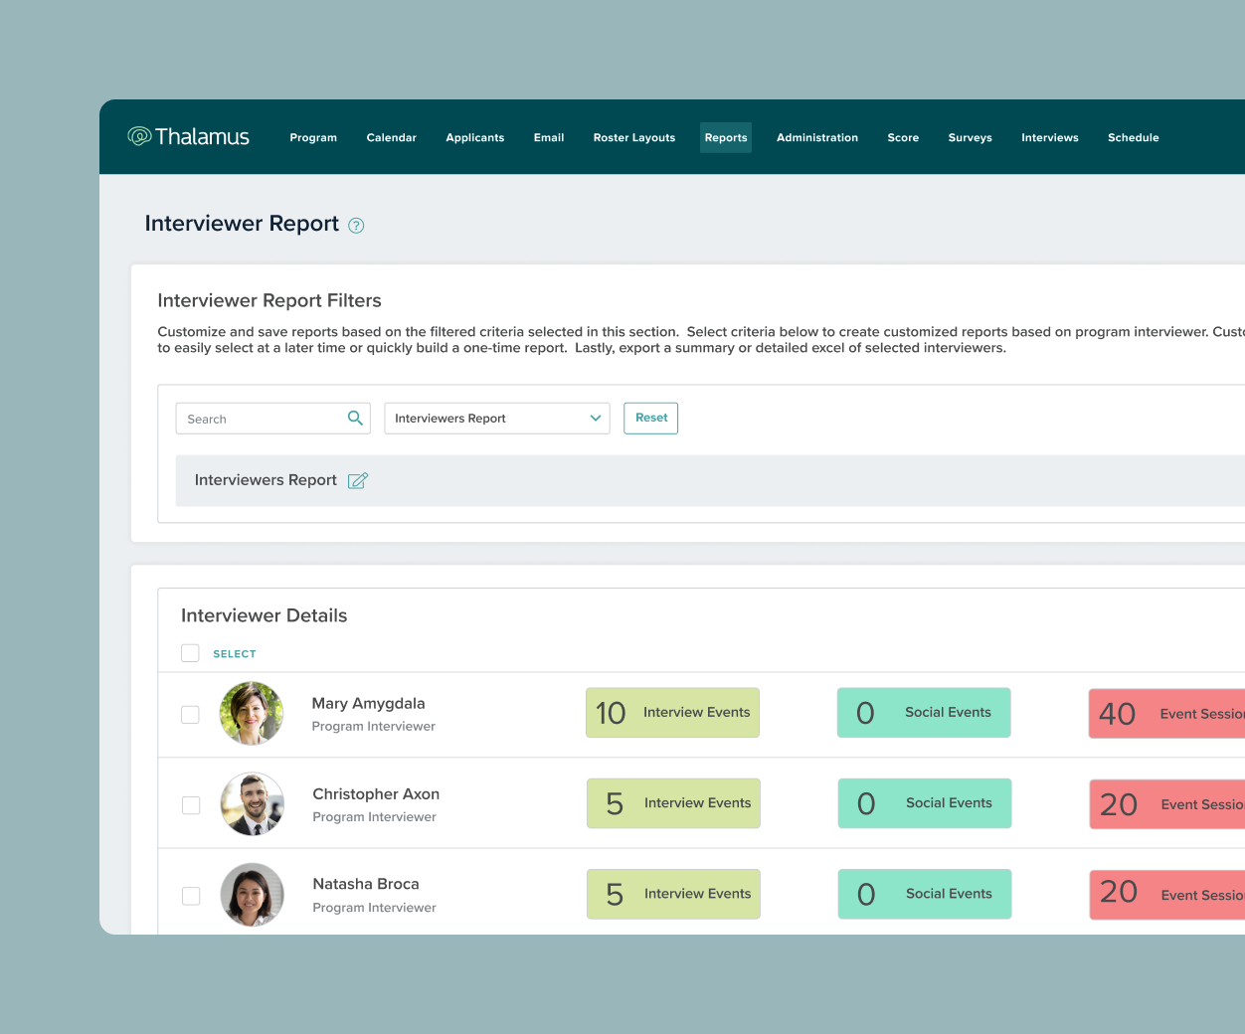Viewport: 1245px width, 1034px height.
Task: Navigate to the Applicants section
Action: (x=474, y=137)
